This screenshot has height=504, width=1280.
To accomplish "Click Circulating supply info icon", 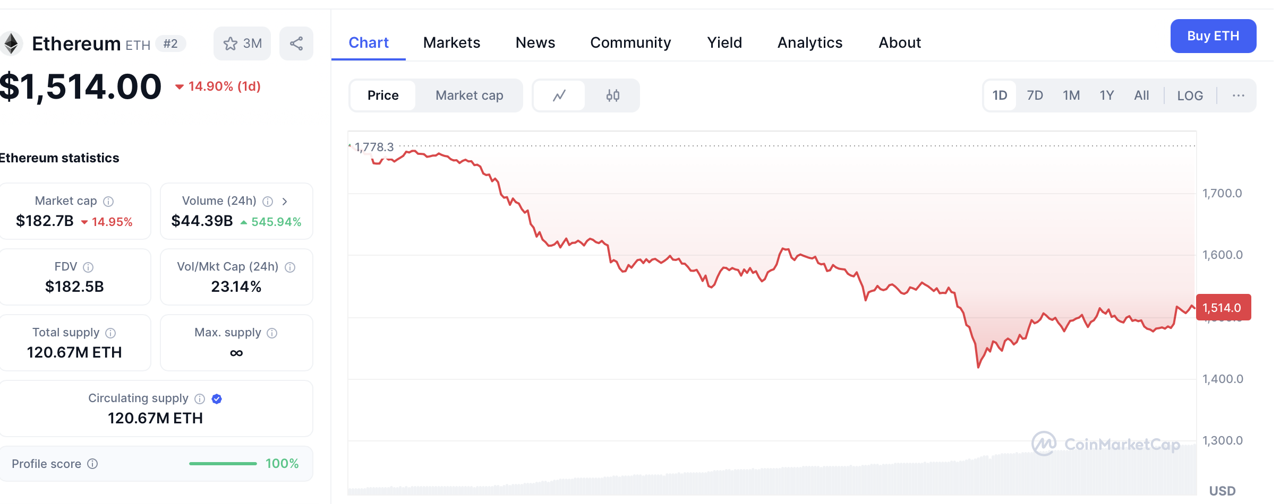I will click(200, 399).
